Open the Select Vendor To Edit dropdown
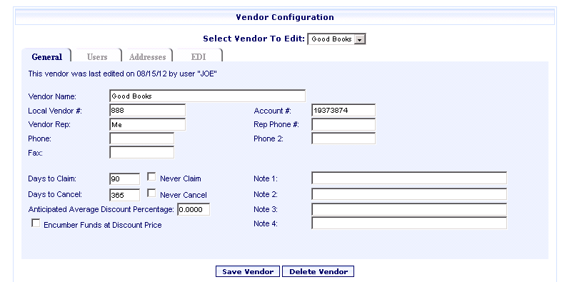The image size is (567, 282). 336,39
